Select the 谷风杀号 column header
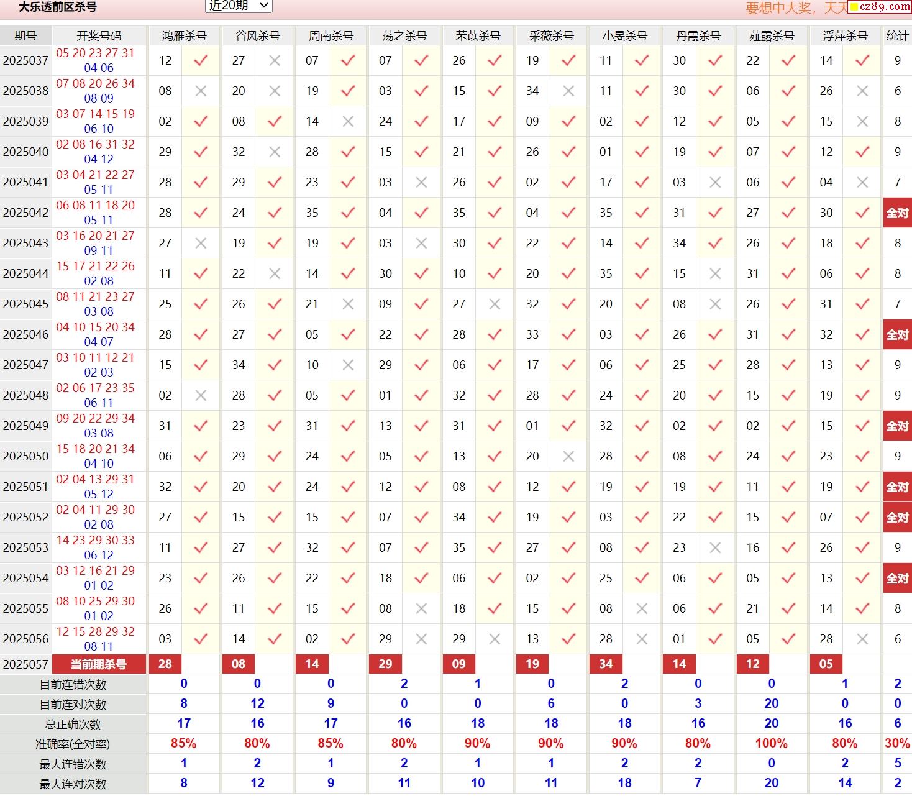This screenshot has height=796, width=912. [257, 35]
